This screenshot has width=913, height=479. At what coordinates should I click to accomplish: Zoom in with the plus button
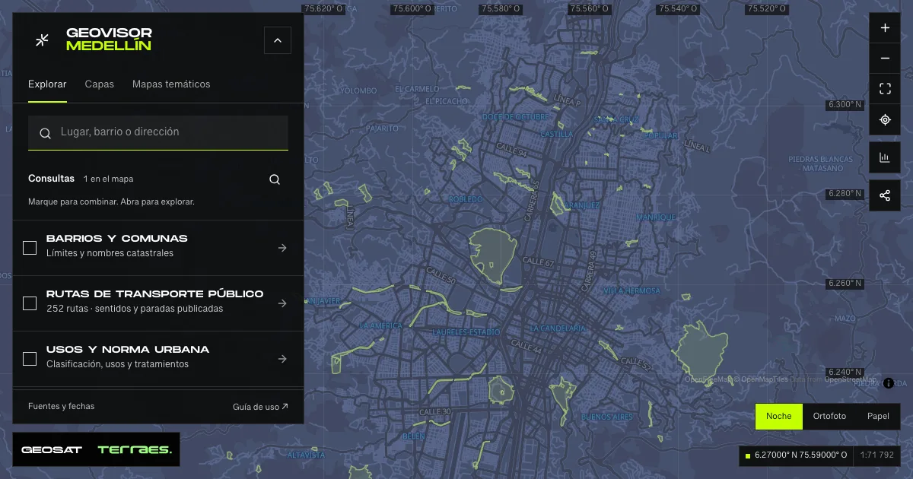[x=885, y=28]
